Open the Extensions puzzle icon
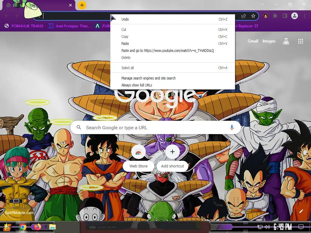This screenshot has height=233, width=311. tap(275, 16)
